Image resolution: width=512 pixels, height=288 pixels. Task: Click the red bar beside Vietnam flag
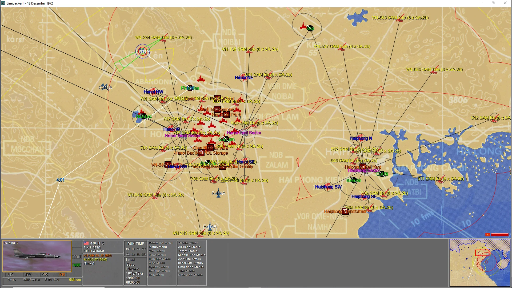point(500,235)
